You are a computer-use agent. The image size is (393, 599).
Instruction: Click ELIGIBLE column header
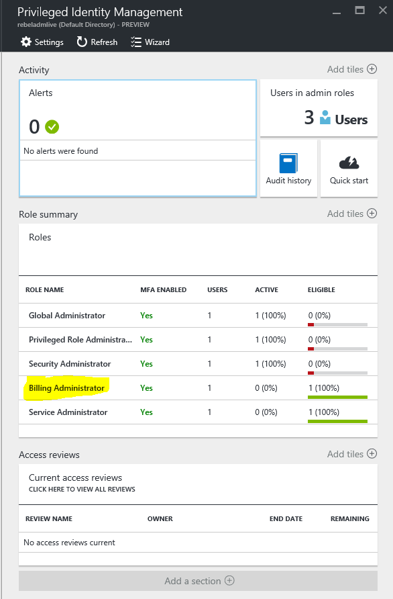tap(321, 289)
